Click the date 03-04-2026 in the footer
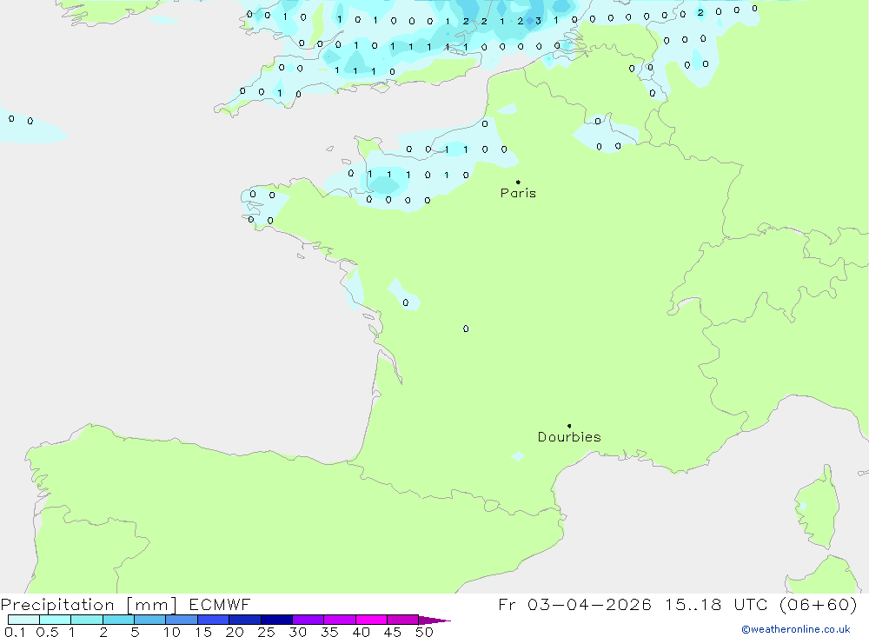The width and height of the screenshot is (869, 637). (x=589, y=604)
